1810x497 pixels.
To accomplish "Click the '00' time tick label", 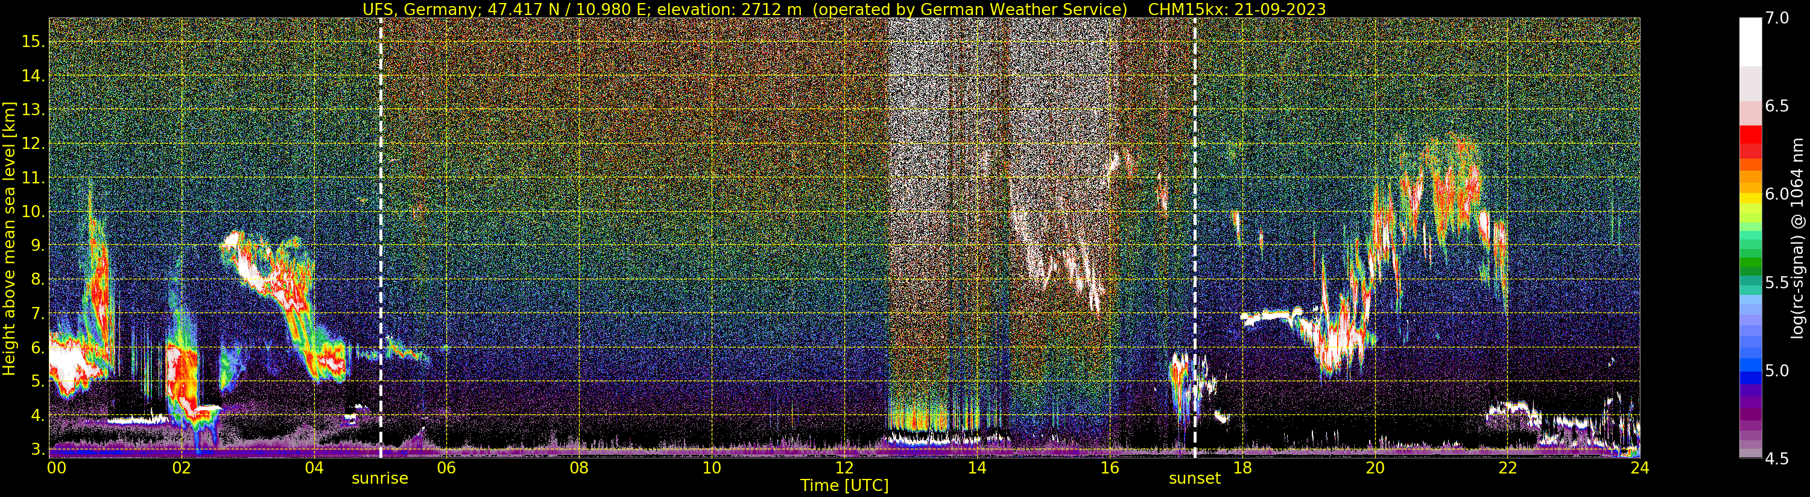I will click(x=56, y=467).
